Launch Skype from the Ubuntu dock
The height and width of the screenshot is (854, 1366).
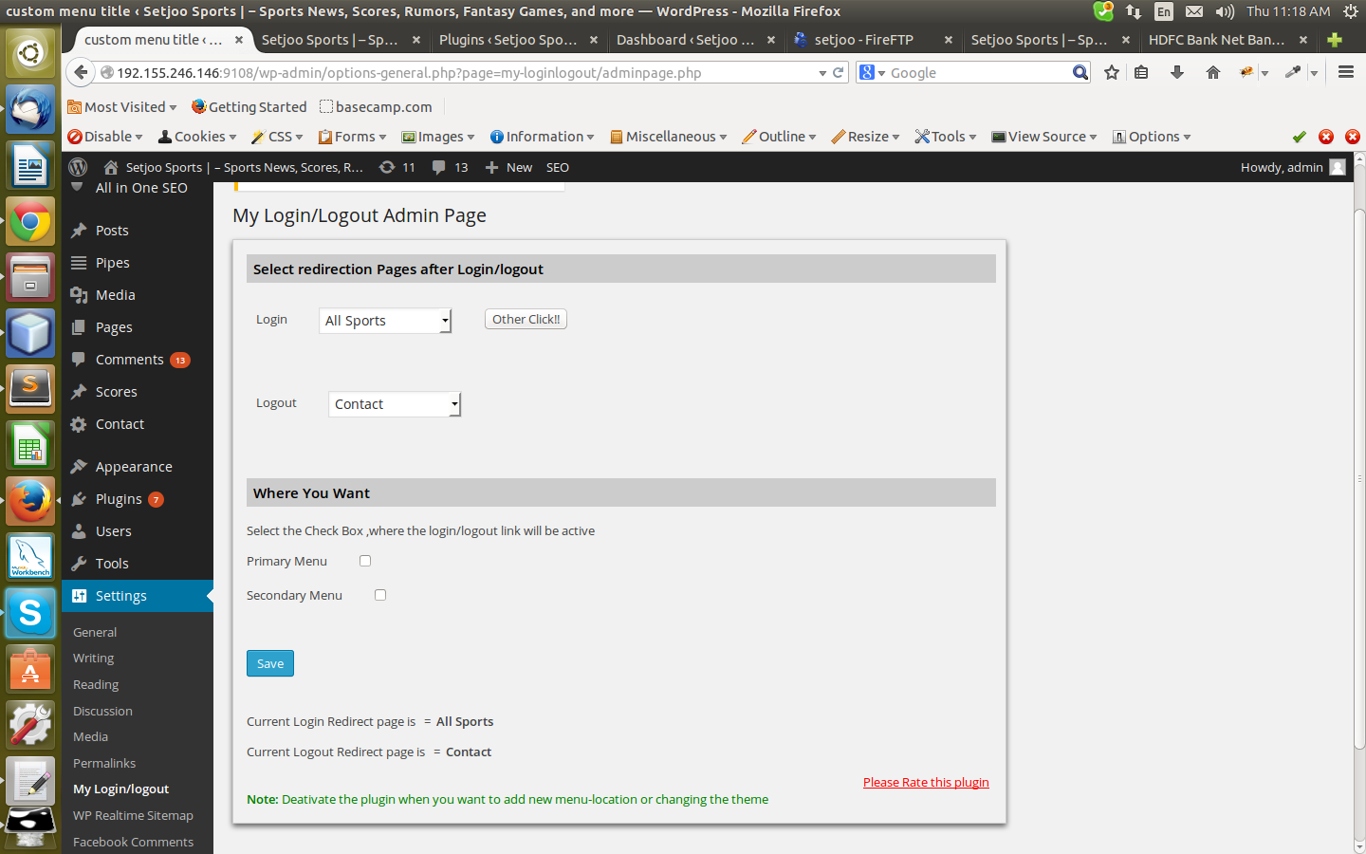(30, 613)
